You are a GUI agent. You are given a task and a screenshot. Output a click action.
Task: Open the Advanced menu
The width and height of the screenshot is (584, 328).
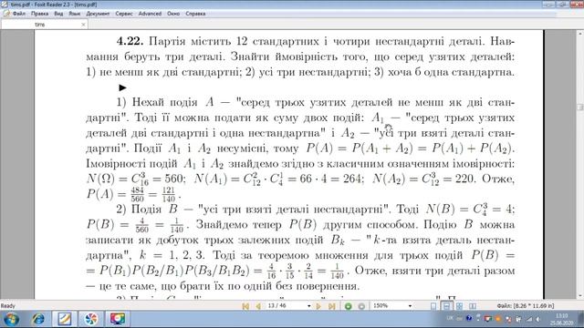click(150, 14)
